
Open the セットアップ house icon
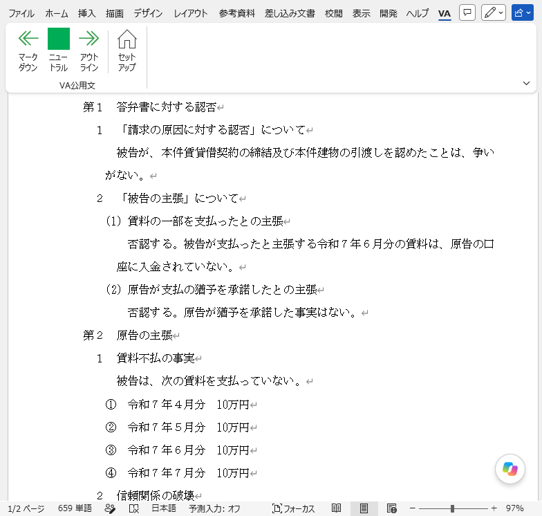point(127,39)
